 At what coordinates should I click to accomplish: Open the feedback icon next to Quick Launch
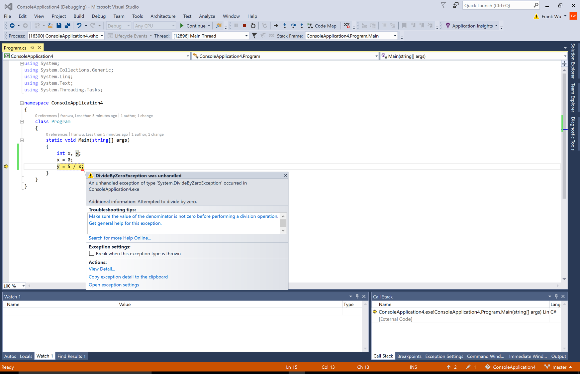click(x=455, y=5)
